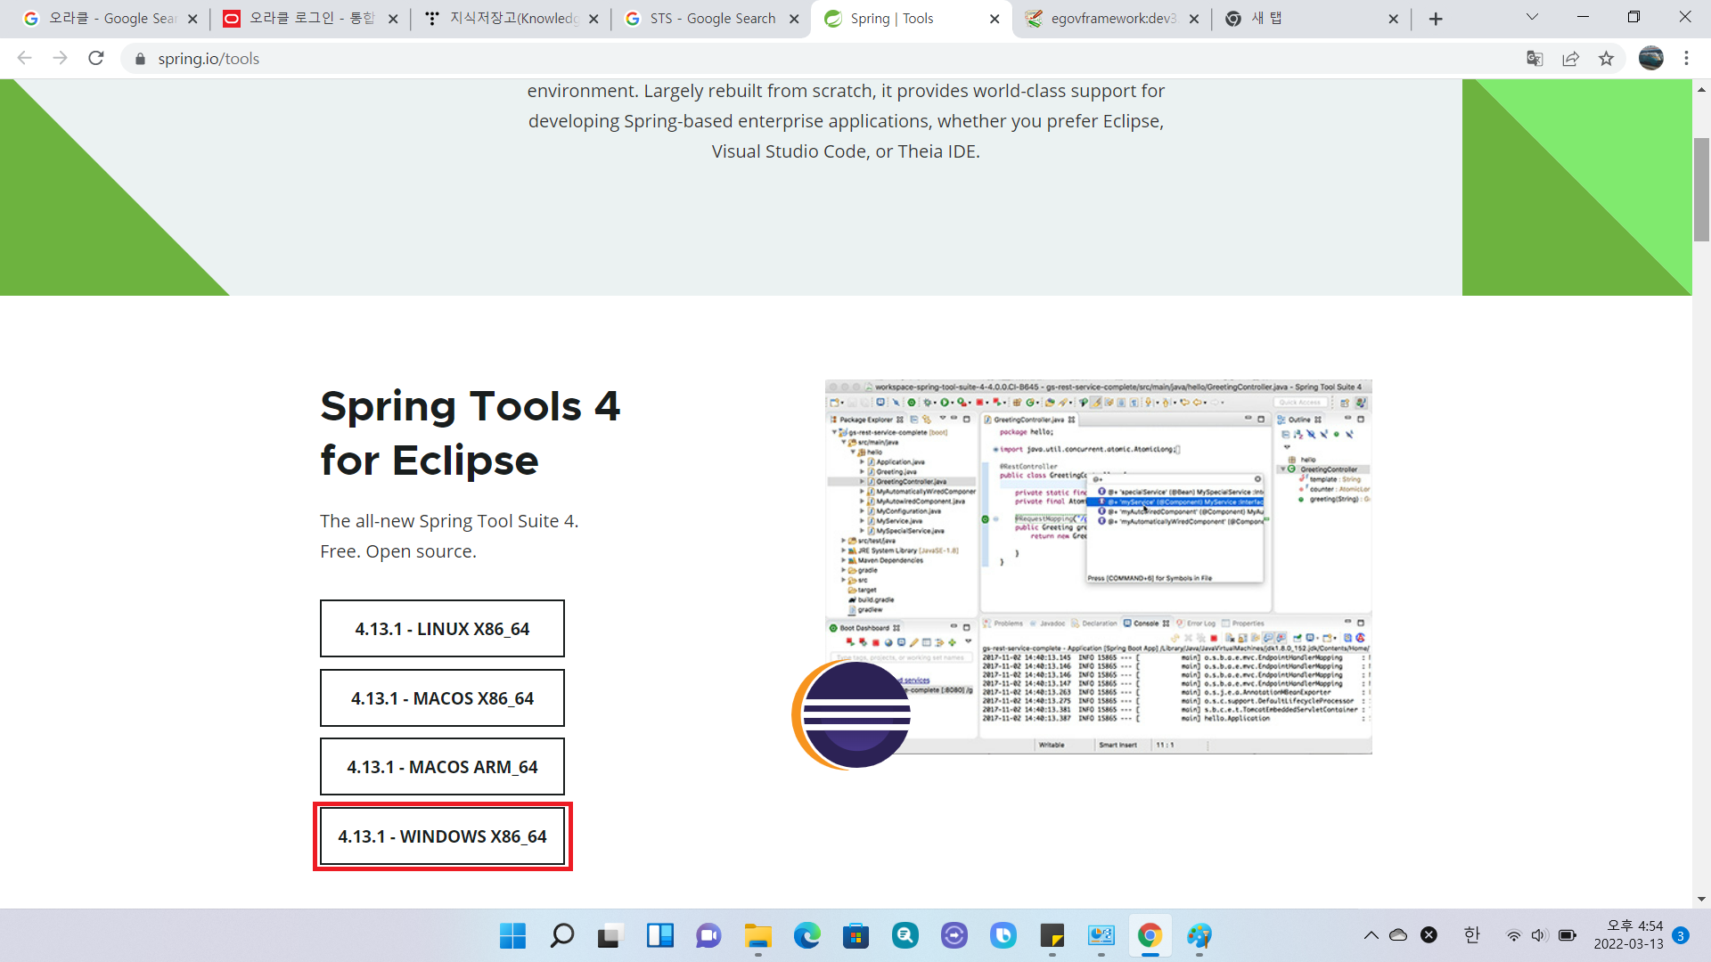Image resolution: width=1711 pixels, height=962 pixels.
Task: Show hidden system tray icons chevron
Action: coord(1371,935)
